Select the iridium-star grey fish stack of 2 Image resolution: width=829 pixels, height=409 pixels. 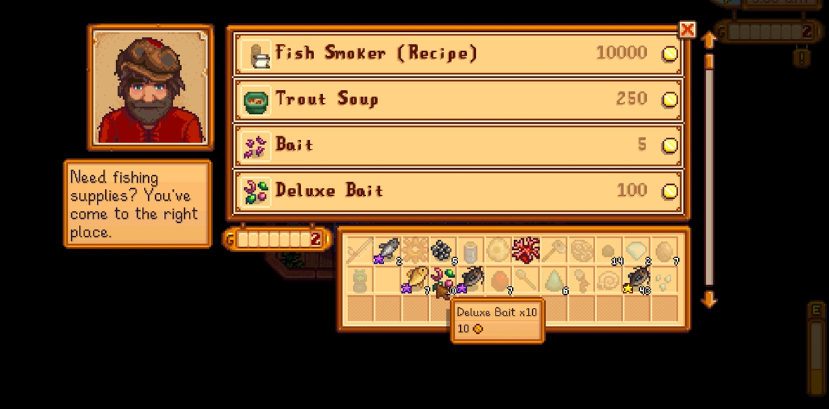click(x=387, y=251)
